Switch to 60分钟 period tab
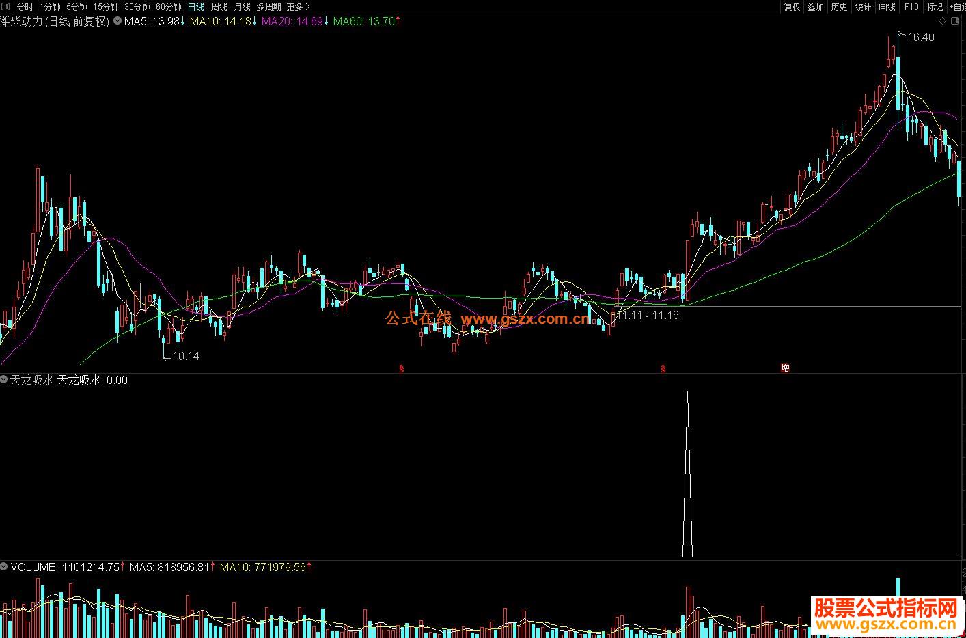The image size is (966, 638). pyautogui.click(x=169, y=7)
